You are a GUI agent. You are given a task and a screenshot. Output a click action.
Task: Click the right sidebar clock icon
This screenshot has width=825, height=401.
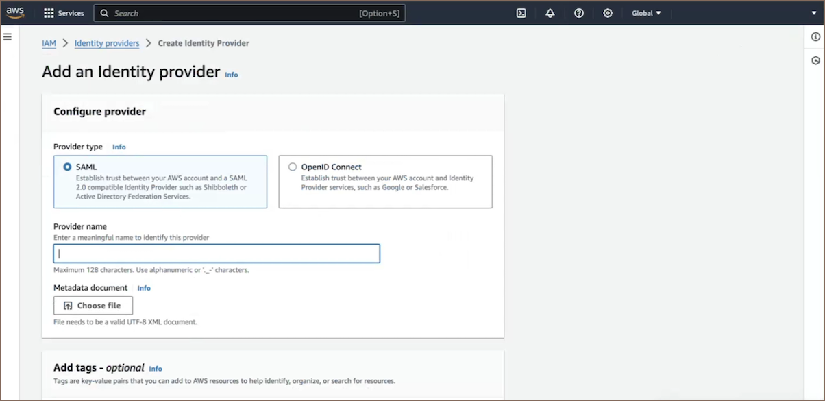pyautogui.click(x=815, y=60)
